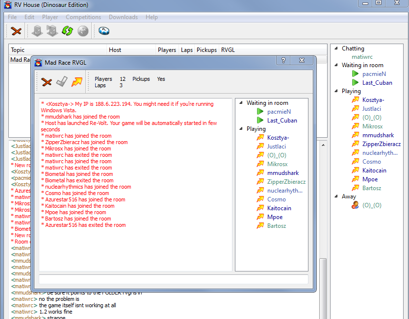The width and height of the screenshot is (409, 319).
Task: Open the Help menu
Action: pos(152,17)
